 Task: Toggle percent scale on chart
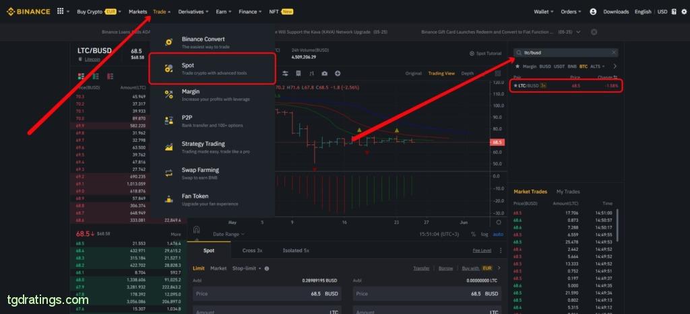coord(473,234)
